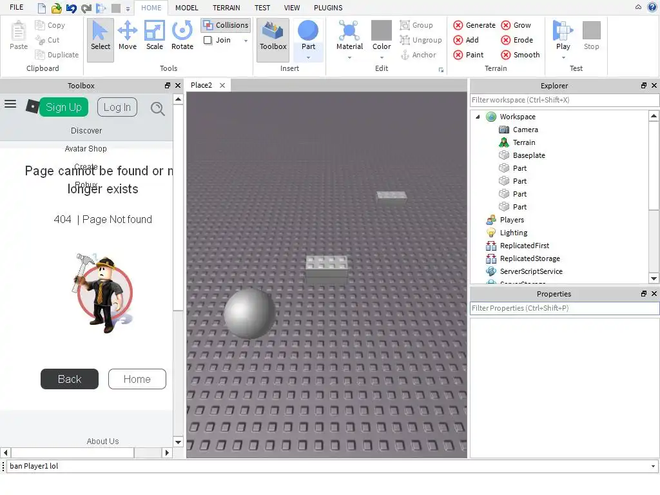Switch to the TERRAIN ribbon tab

(x=226, y=8)
